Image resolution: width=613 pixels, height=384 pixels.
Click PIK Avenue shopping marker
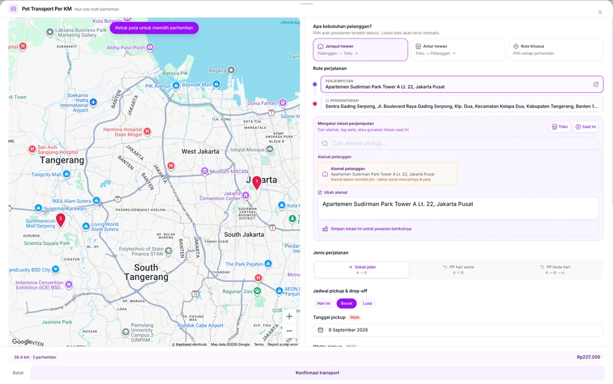point(176,85)
